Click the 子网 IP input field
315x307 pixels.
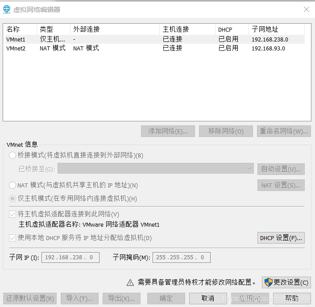tap(70, 257)
